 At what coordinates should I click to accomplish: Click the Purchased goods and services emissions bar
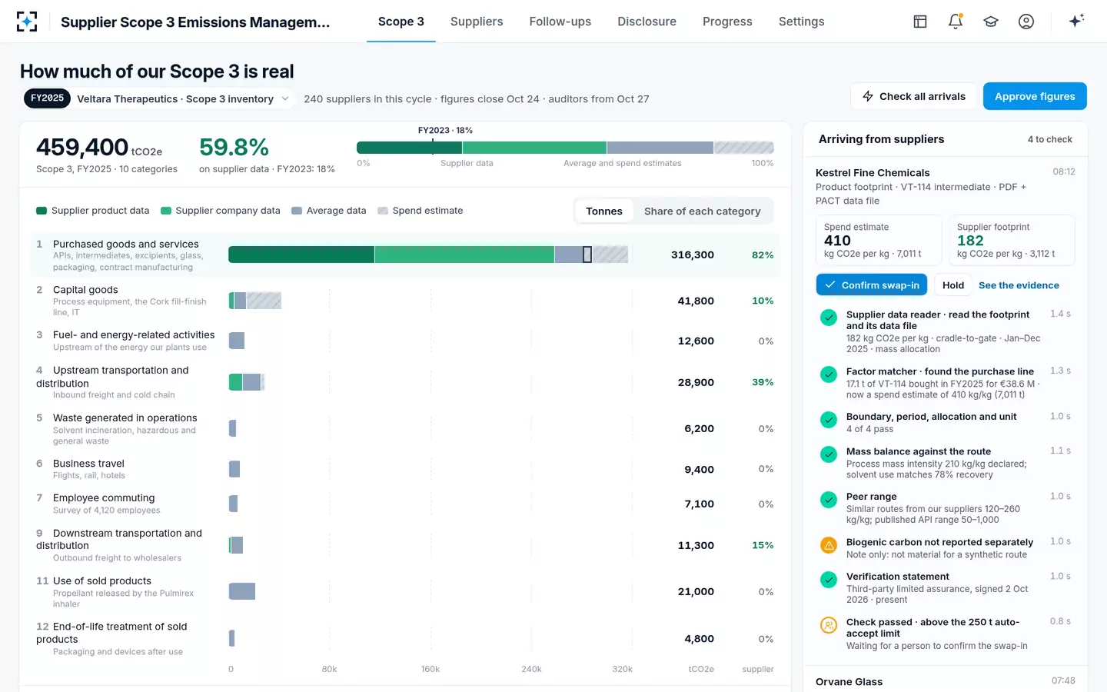428,255
